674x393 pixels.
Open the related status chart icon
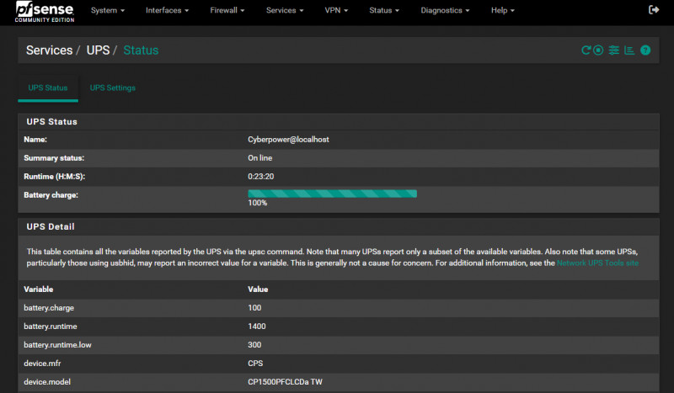[629, 50]
